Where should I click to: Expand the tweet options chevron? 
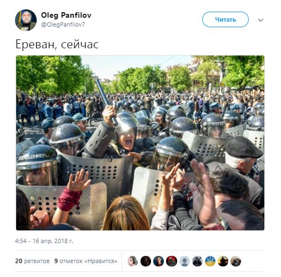(x=260, y=20)
